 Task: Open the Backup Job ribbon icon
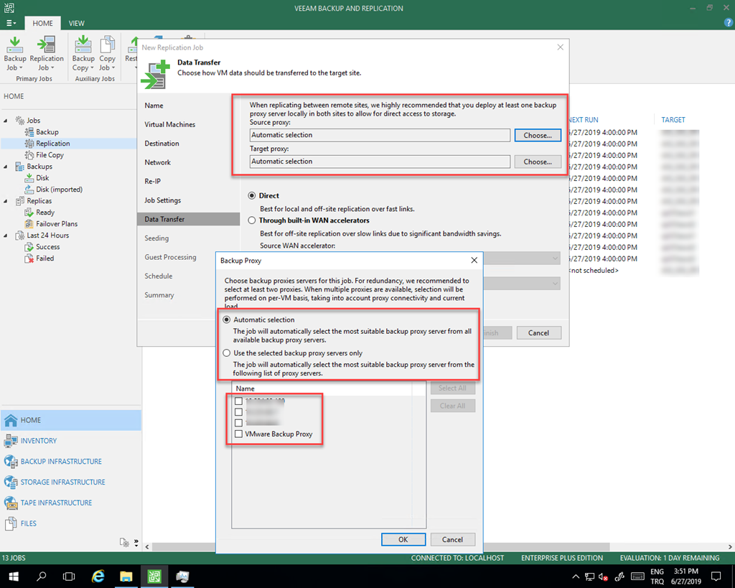(15, 45)
